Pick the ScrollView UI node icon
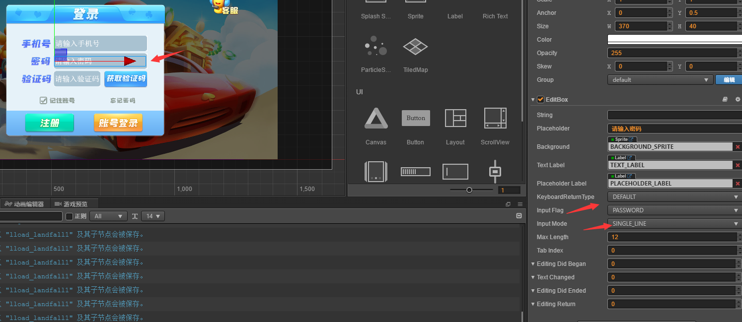The height and width of the screenshot is (322, 742). 495,118
